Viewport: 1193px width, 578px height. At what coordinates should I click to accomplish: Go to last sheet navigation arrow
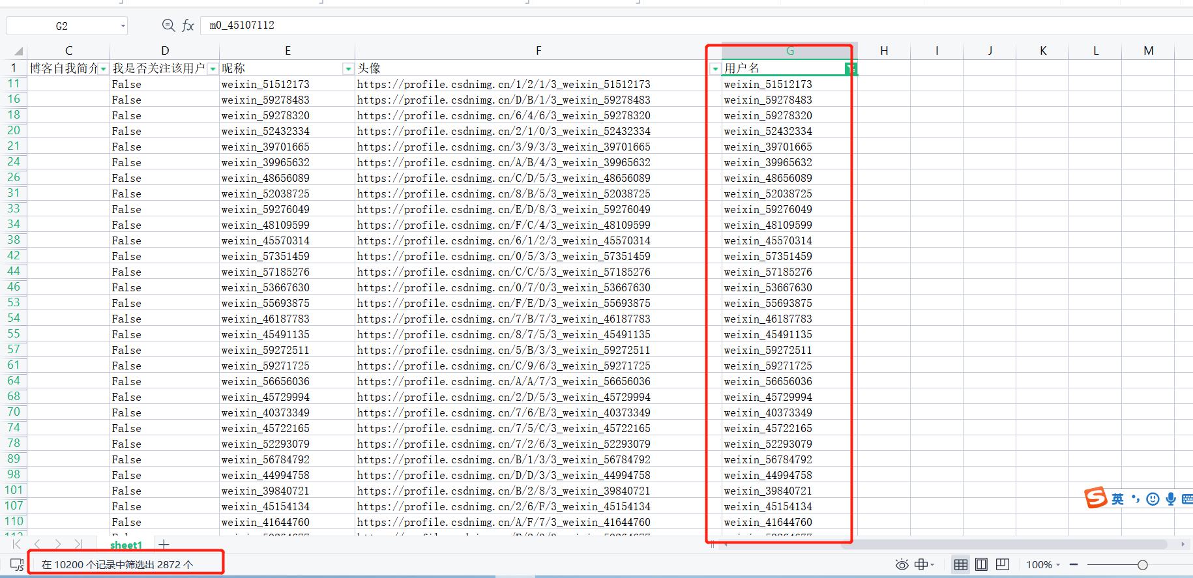78,544
